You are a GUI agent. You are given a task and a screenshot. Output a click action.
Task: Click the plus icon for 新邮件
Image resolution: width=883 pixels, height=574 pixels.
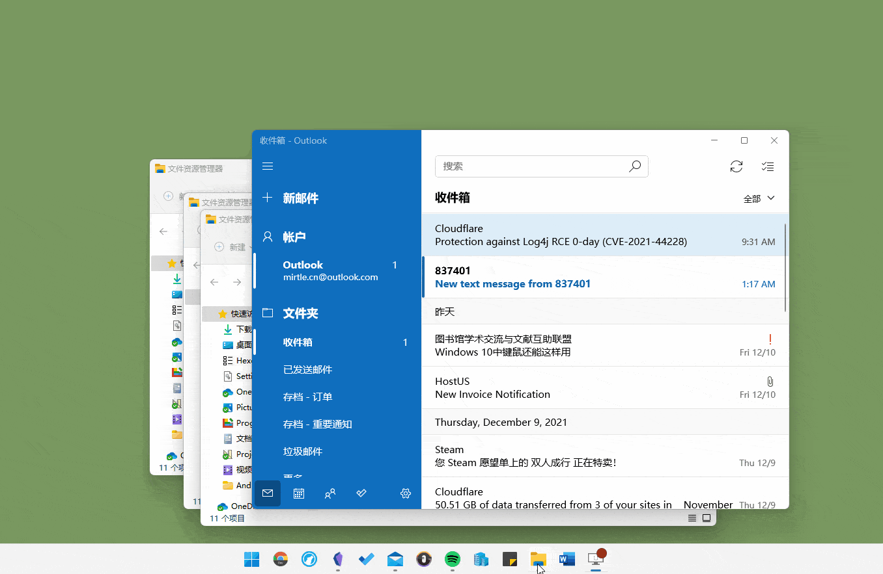(x=267, y=198)
